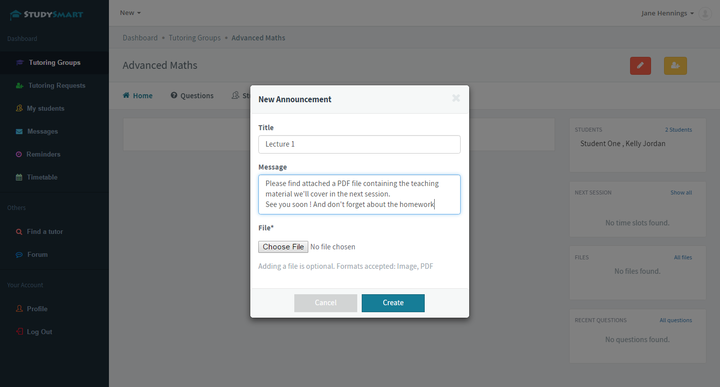Open the All files link
Viewport: 720px width, 387px height.
click(683, 257)
